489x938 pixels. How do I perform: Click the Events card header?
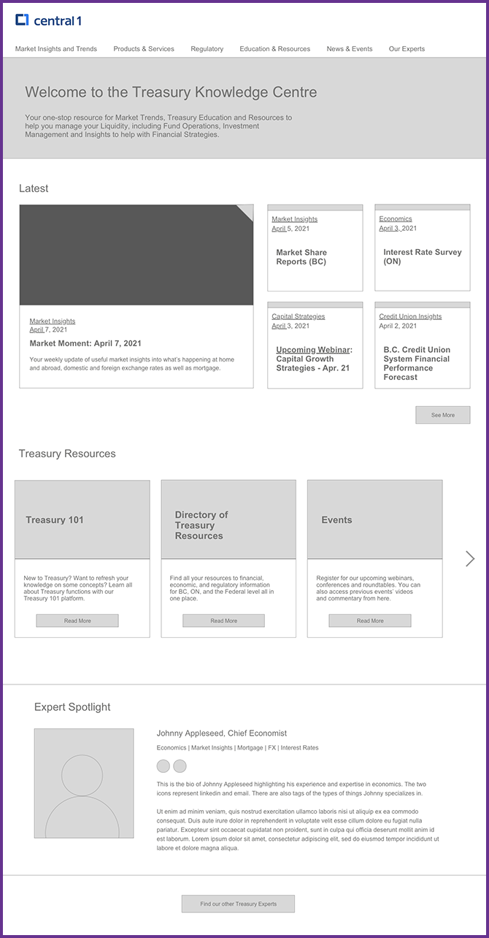click(374, 519)
